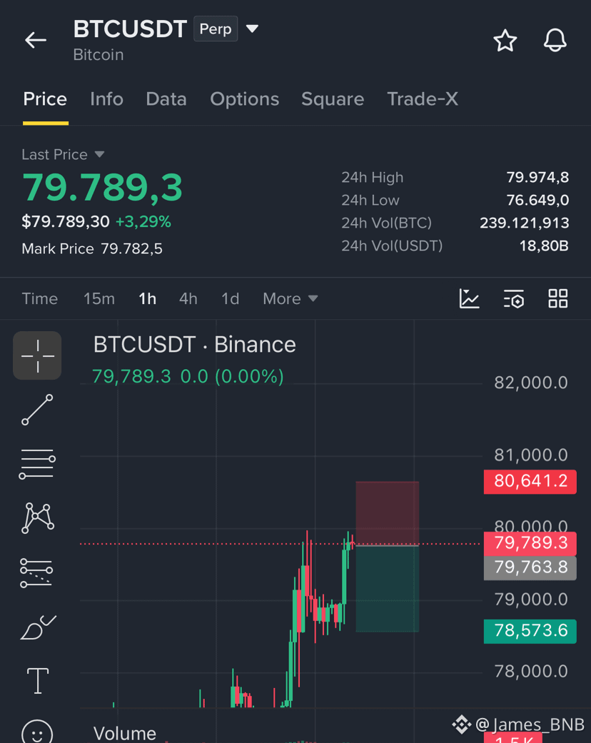Open chart indicators icon

pyautogui.click(x=469, y=298)
